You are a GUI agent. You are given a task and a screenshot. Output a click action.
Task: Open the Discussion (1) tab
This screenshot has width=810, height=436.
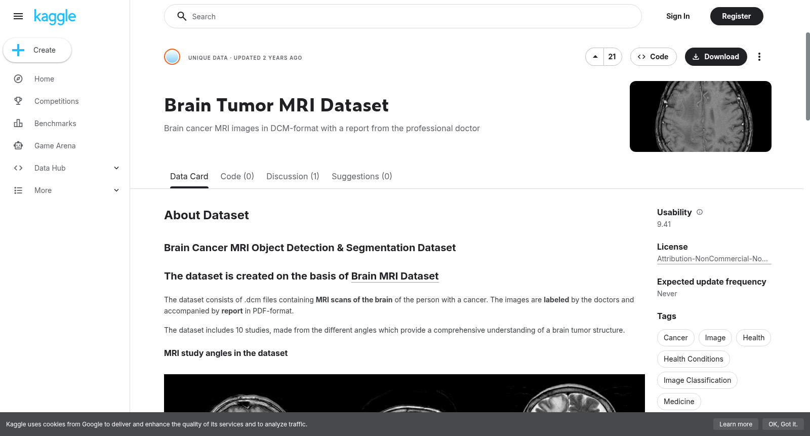pos(293,176)
